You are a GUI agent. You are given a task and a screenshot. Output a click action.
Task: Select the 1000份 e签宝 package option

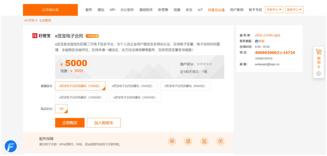80,86
